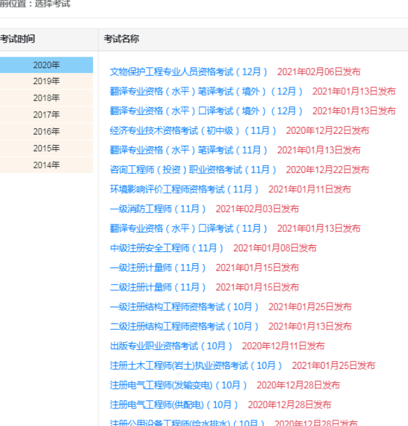Select 一级注册计量师 (11月) exam link

158,268
